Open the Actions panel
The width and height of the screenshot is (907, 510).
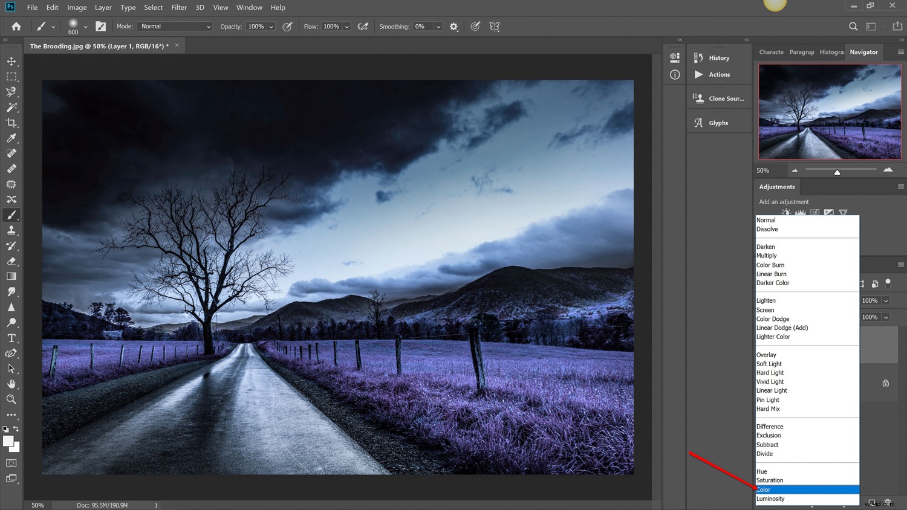(718, 74)
